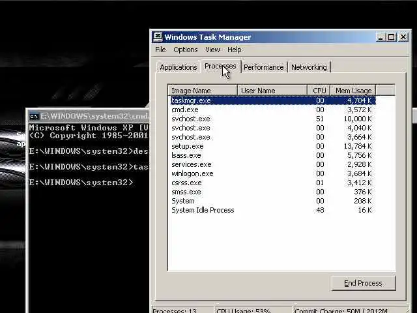Select svchost.exe using 4,040 K memory
The height and width of the screenshot is (313, 417).
[x=272, y=128]
